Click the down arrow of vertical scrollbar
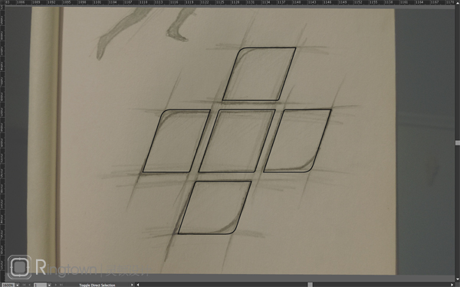Viewport: 460px width, 287px height. point(458,279)
